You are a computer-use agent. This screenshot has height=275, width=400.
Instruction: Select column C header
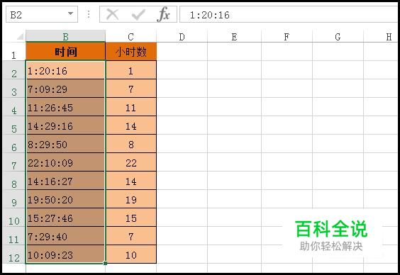coord(131,36)
